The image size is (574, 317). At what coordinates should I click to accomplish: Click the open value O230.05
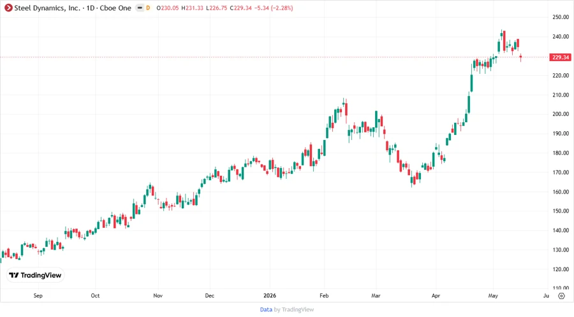tap(168, 8)
